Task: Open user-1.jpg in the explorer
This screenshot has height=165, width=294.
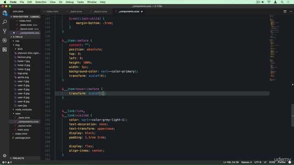Action: point(23,82)
